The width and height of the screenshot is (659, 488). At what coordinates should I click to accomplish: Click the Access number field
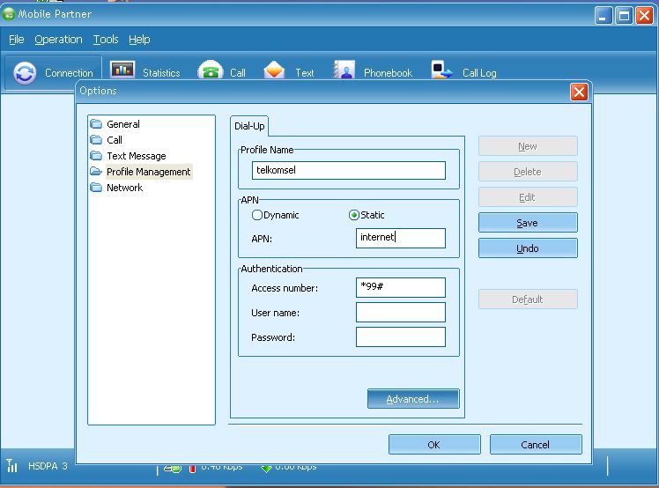click(x=401, y=287)
